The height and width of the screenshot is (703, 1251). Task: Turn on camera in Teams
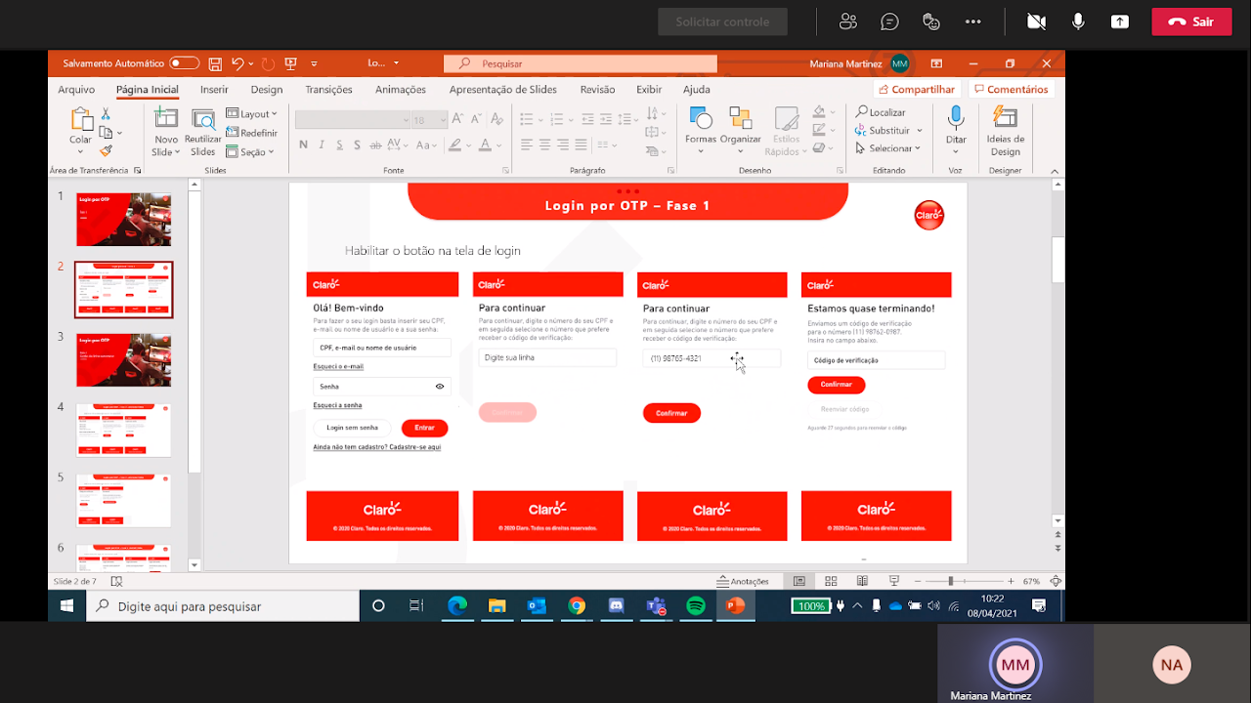1036,21
